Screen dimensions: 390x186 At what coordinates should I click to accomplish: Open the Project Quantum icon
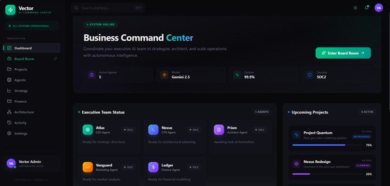(296, 135)
